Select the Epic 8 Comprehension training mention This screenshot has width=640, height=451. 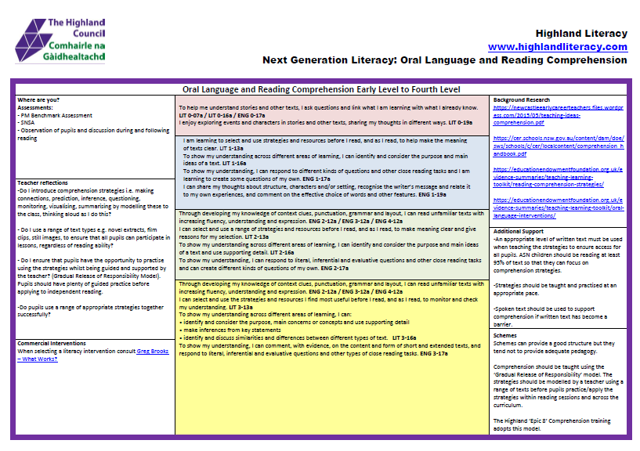click(552, 423)
